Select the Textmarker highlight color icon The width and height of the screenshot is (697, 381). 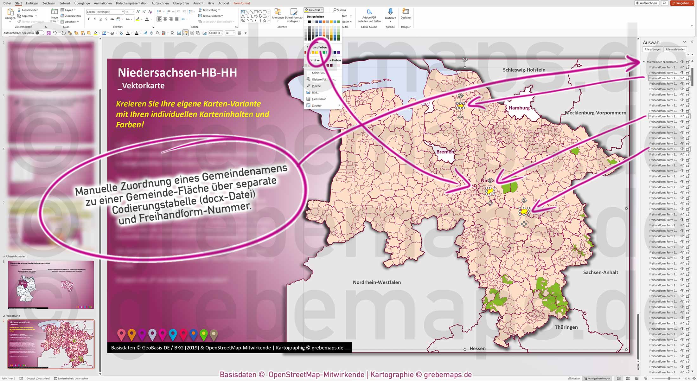138,19
